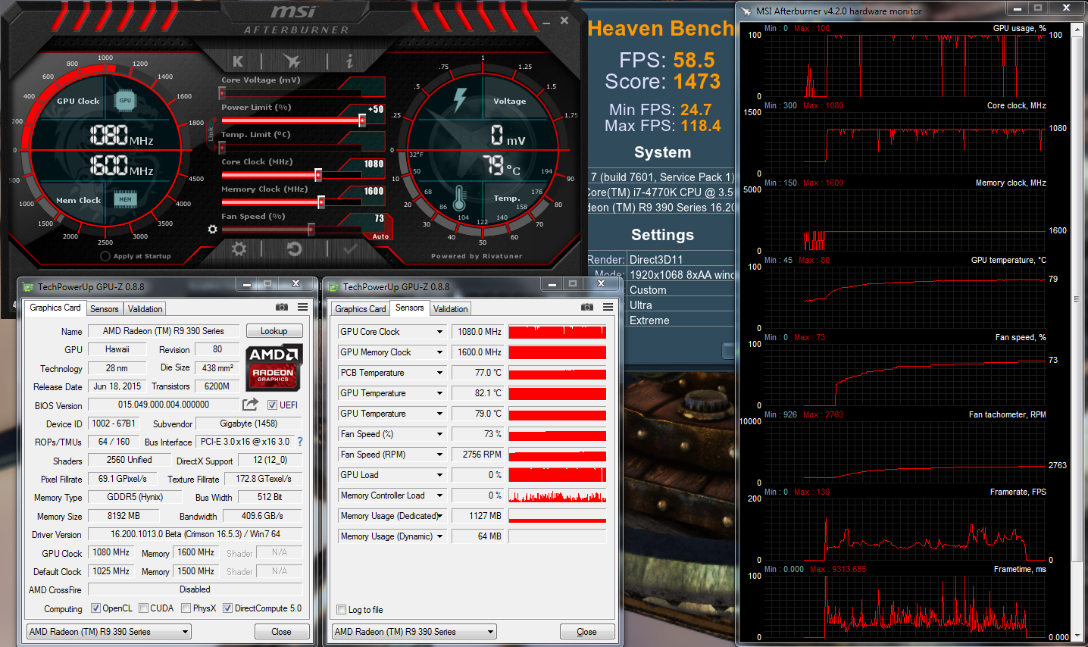Open hamburger menu in GPU-Z Sensors window

[608, 307]
